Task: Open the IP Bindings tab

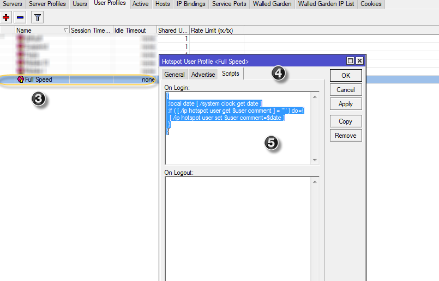Action: (191, 4)
